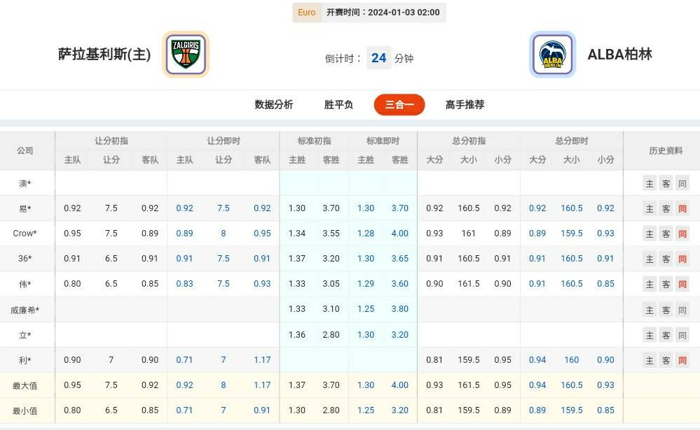Click 伟* initial total line 161.5
Image resolution: width=700 pixels, height=430 pixels.
(x=468, y=283)
